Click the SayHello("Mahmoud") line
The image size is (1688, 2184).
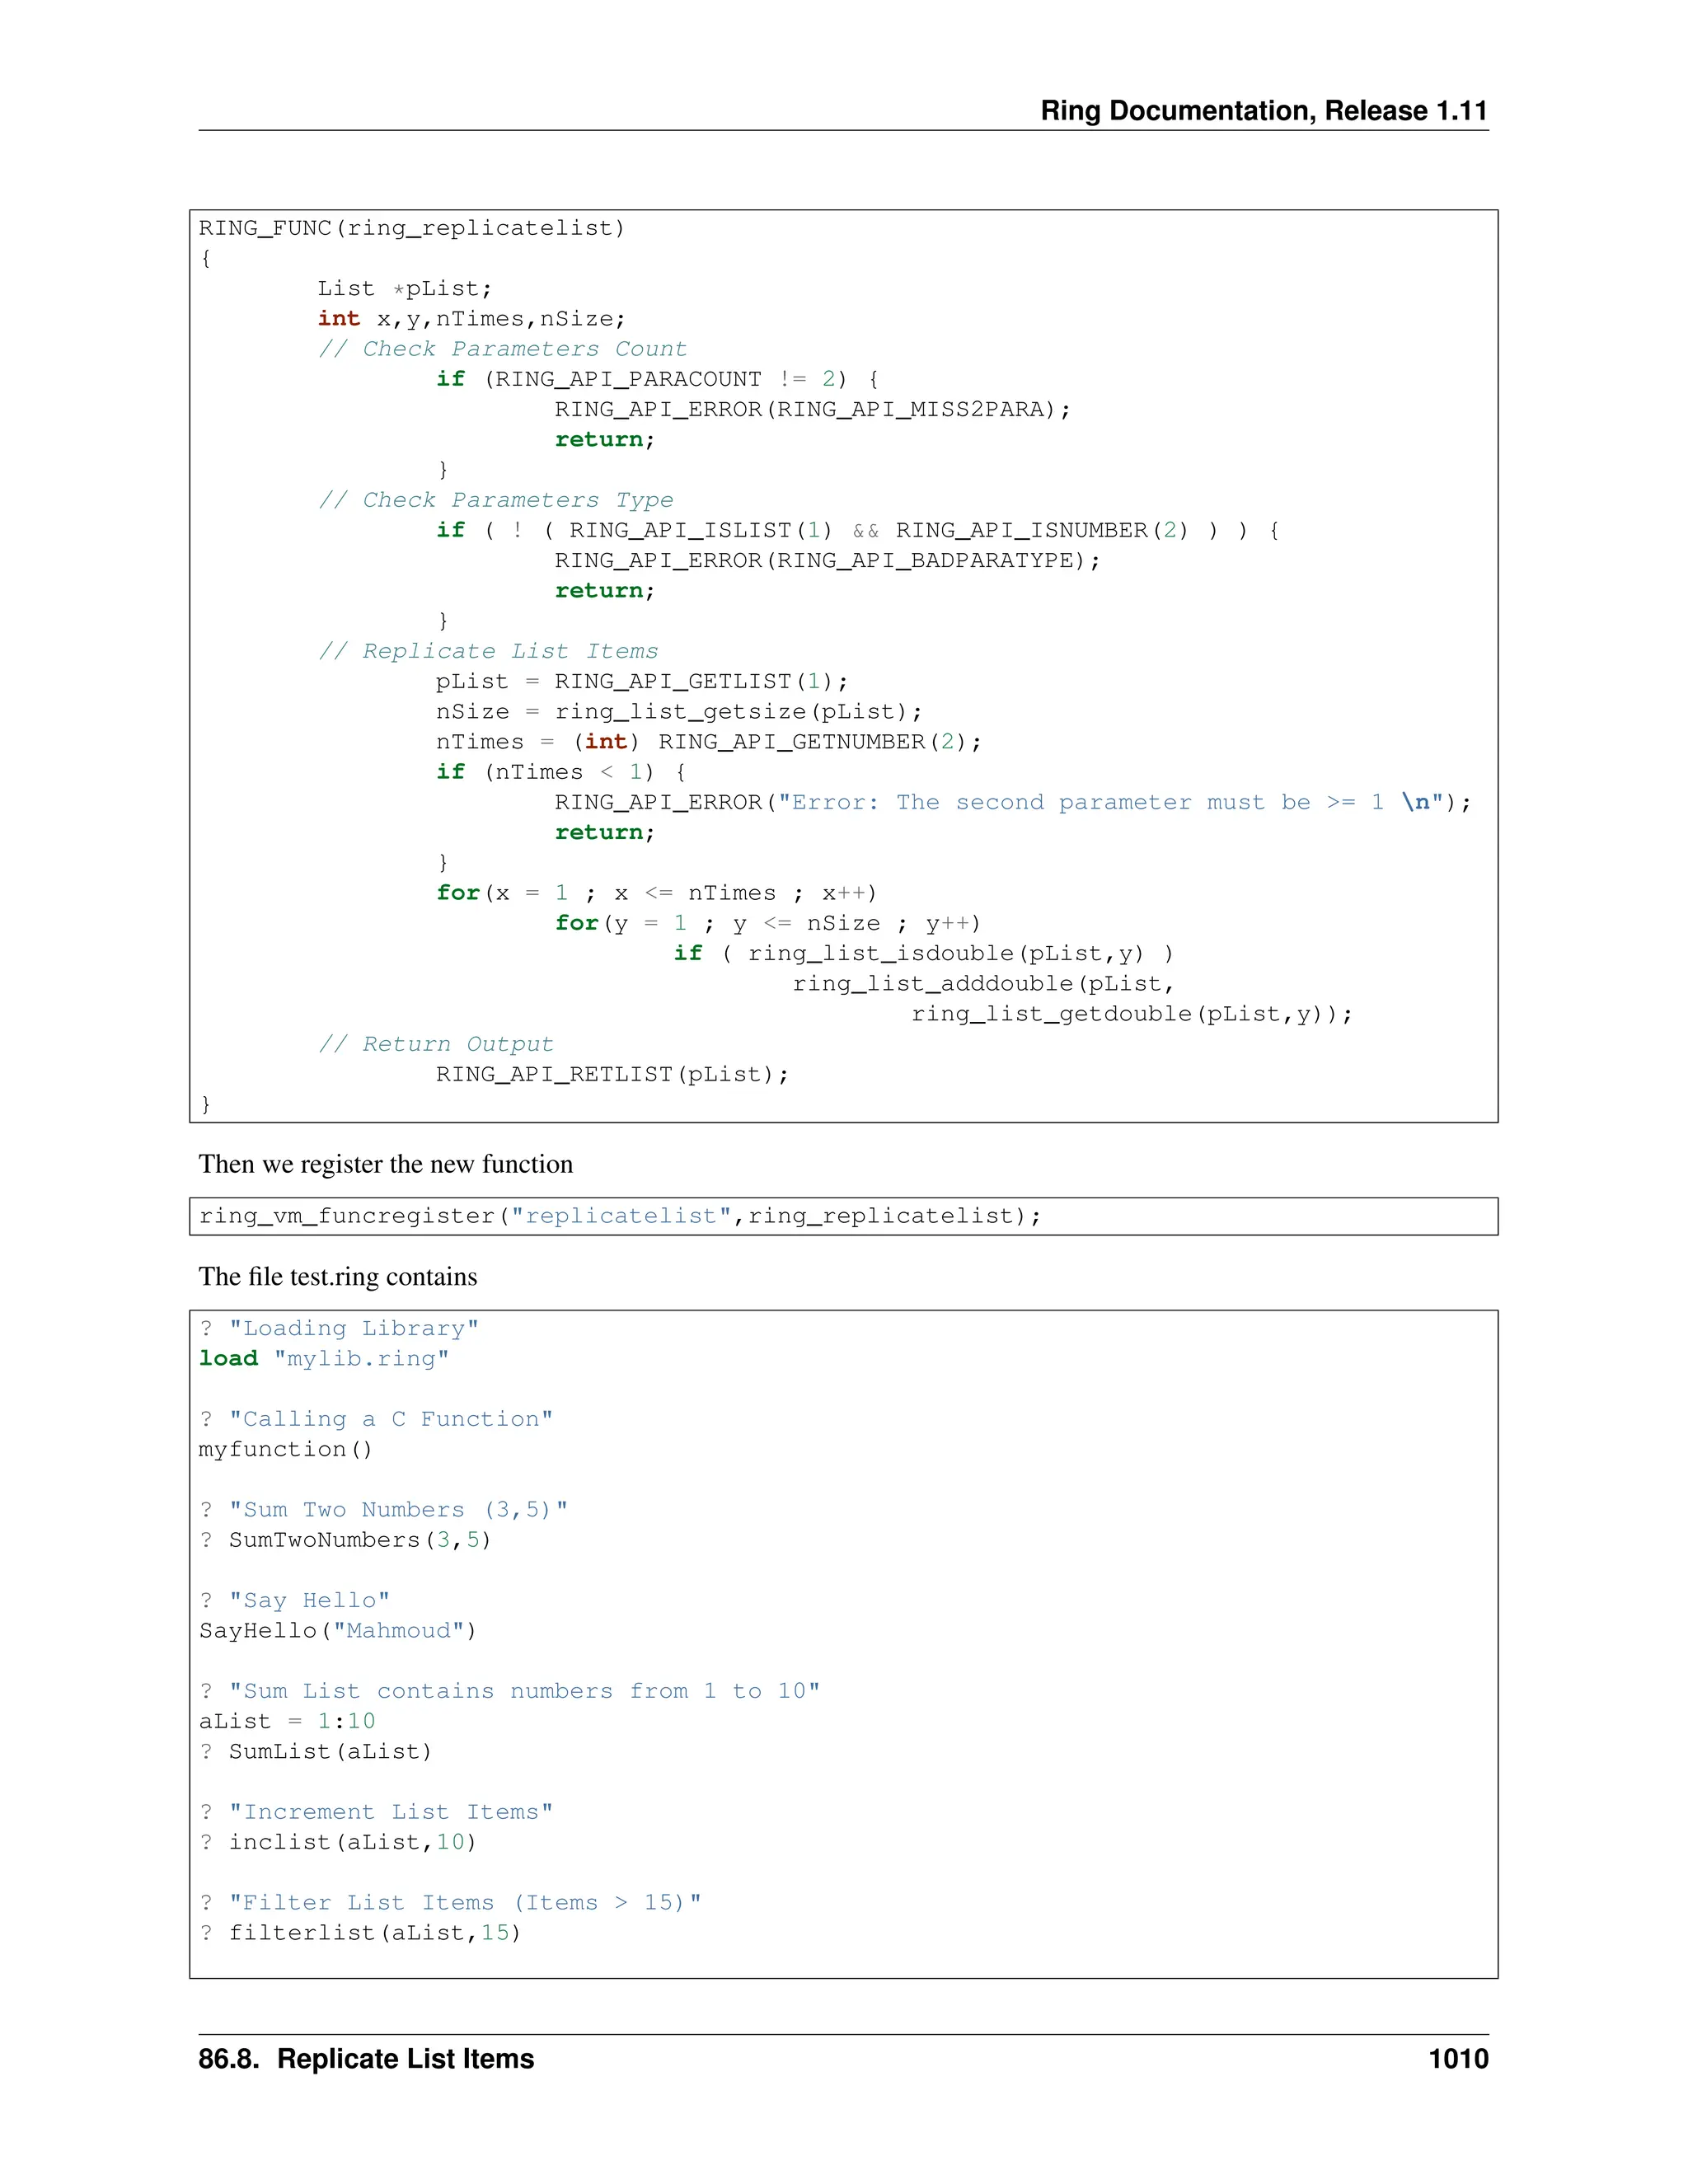(x=338, y=1630)
